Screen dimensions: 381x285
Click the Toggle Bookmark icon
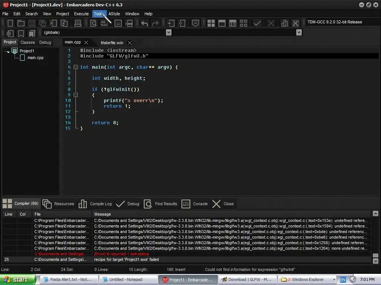21,33
